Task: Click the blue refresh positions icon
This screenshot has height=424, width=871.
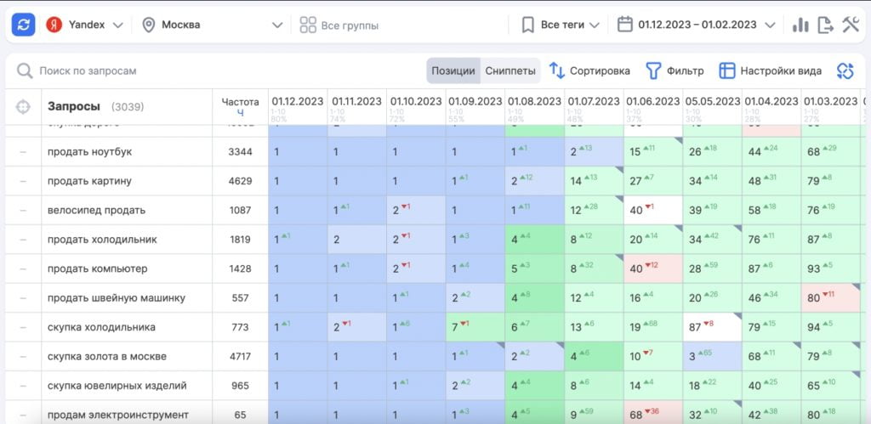Action: pyautogui.click(x=23, y=25)
